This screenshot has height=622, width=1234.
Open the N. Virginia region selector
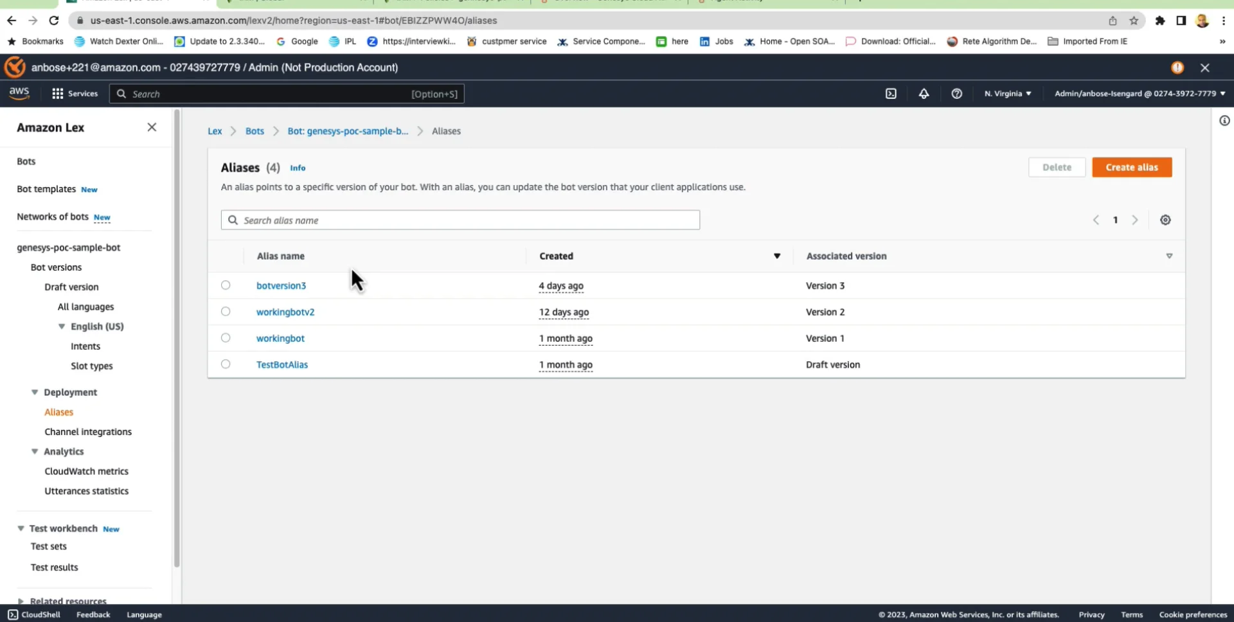point(1006,93)
